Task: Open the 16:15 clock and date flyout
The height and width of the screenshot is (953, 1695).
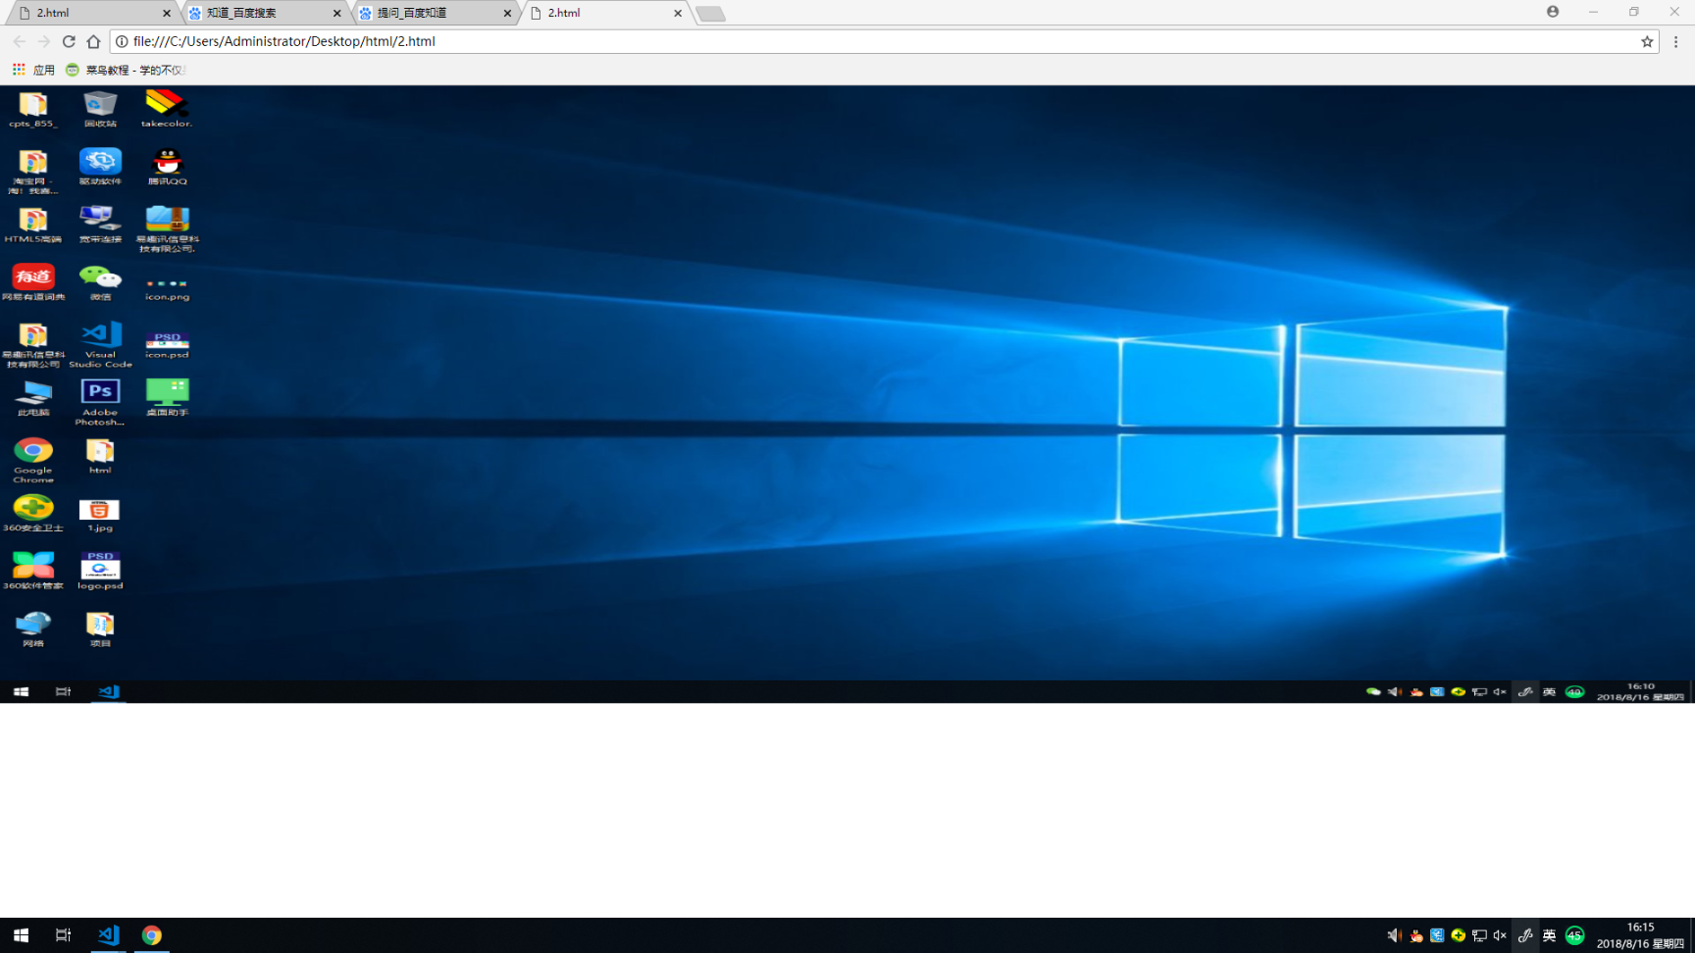Action: click(1640, 935)
